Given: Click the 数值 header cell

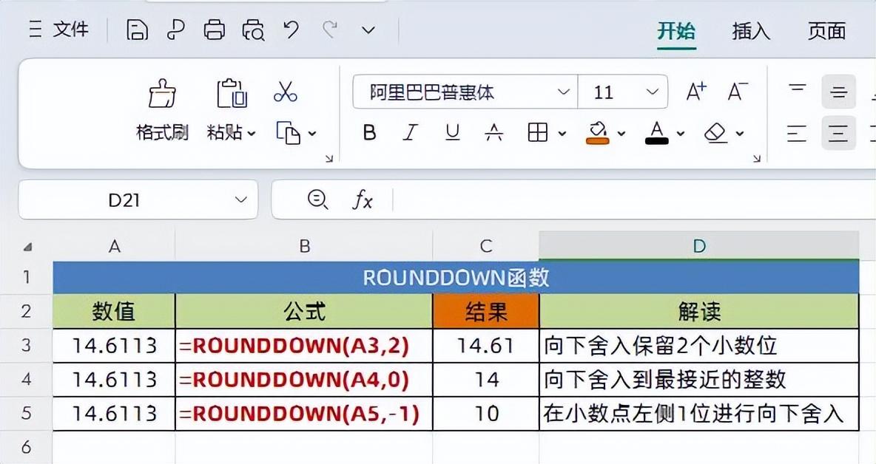Looking at the screenshot, I should (114, 311).
